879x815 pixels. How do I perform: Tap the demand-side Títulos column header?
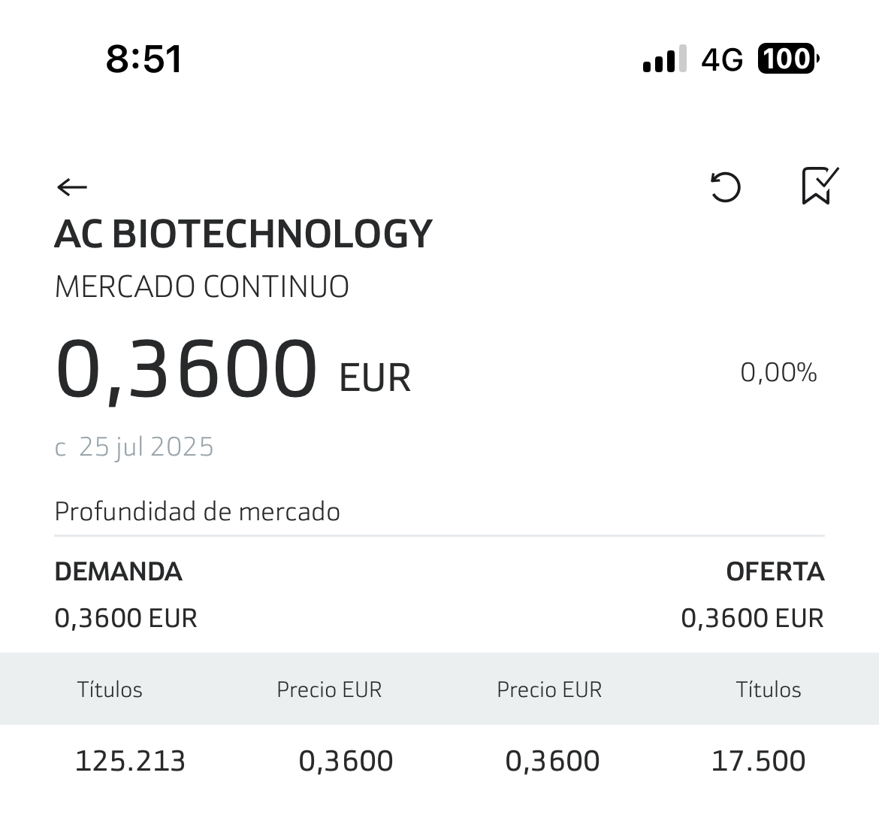pyautogui.click(x=110, y=689)
